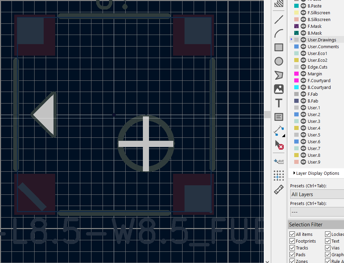Toggle the User.Drawings layer visibility
344x263 pixels.
(x=303, y=40)
